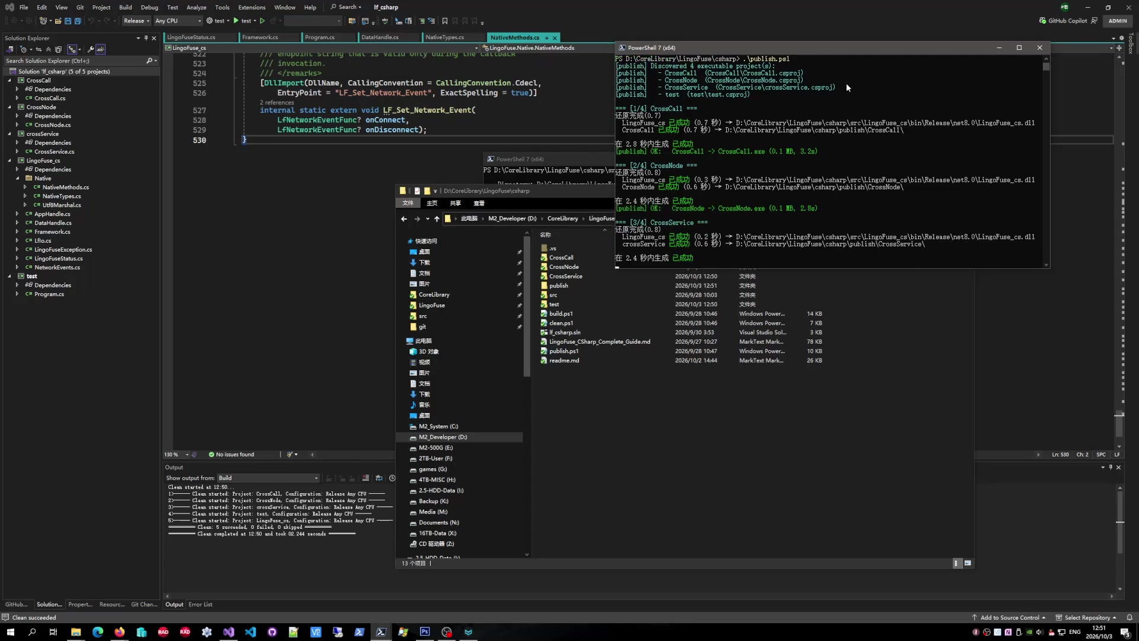Switch to the DataHandle.cs editor tab
Image resolution: width=1139 pixels, height=641 pixels.
coord(380,37)
